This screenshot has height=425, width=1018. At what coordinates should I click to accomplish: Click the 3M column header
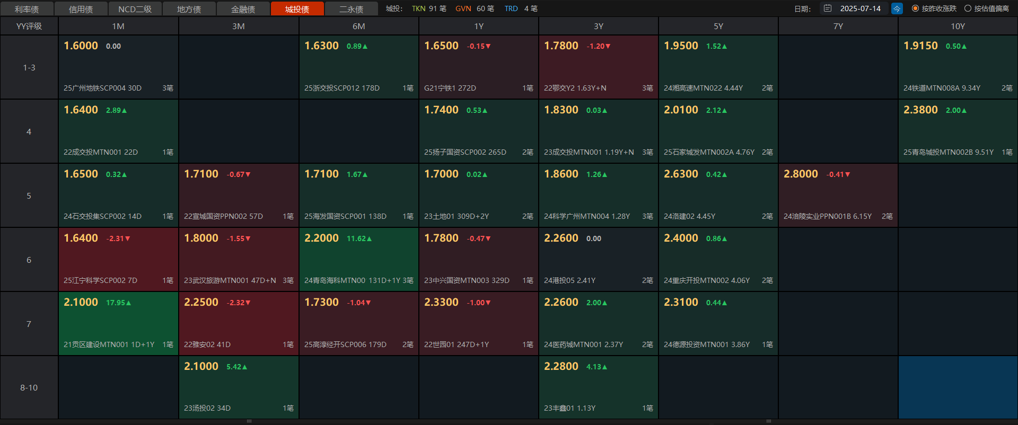point(239,26)
